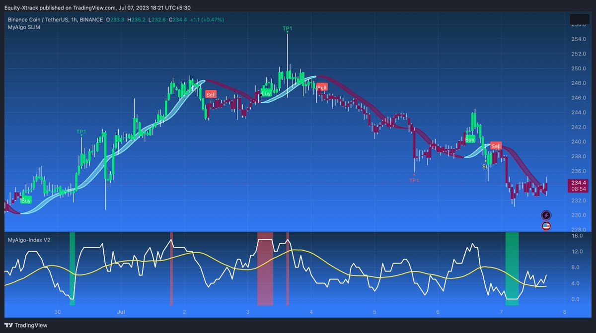Toggle the price percentage change display
The image size is (596, 333).
211,20
